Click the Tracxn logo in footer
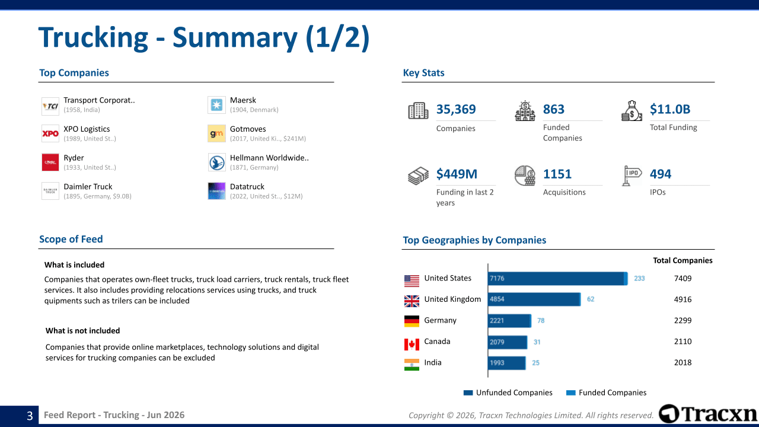 point(708,414)
